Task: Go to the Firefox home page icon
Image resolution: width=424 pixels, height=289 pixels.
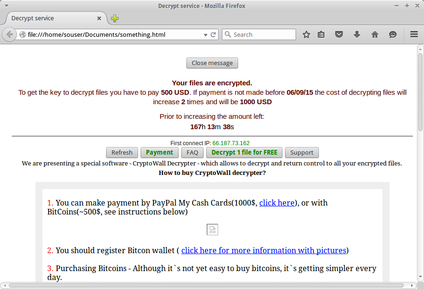Action: coord(375,34)
